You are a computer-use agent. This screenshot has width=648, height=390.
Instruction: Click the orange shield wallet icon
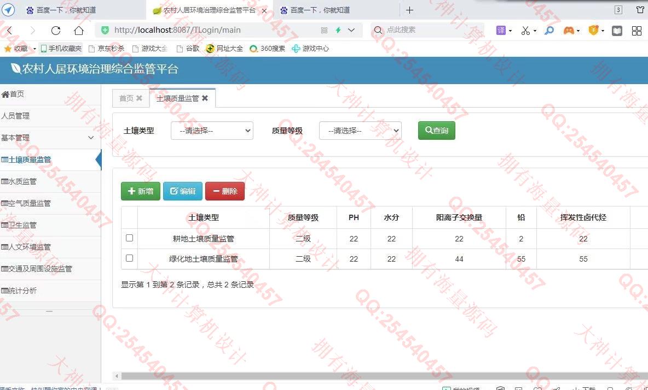tap(593, 29)
